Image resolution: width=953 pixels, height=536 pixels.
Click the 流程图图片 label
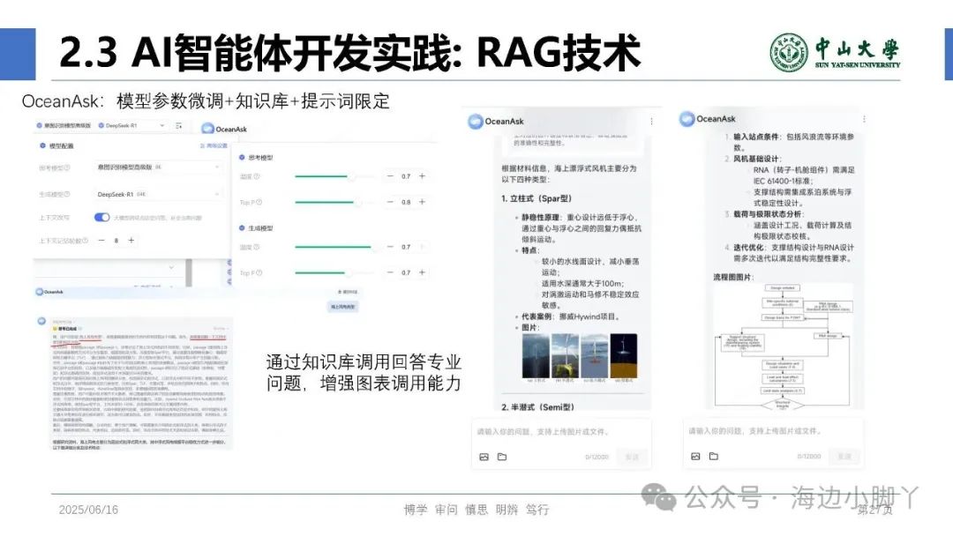coord(733,277)
